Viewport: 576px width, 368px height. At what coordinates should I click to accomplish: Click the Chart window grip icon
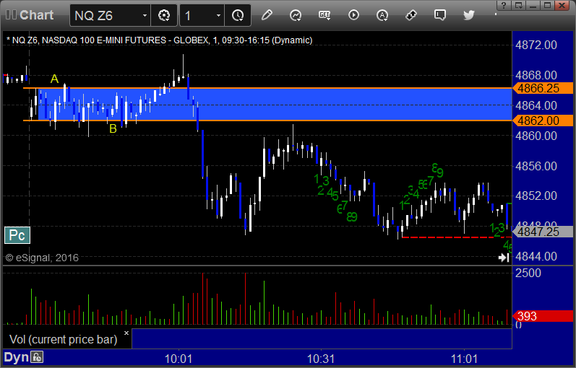pos(11,14)
